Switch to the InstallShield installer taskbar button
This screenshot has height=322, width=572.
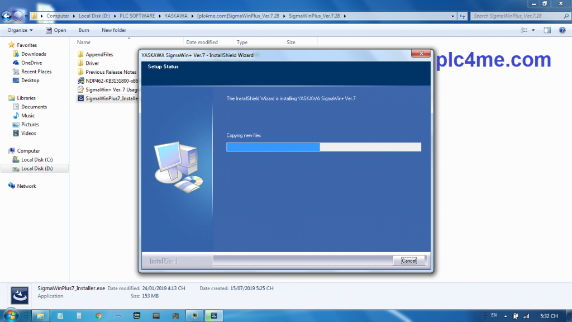214,316
